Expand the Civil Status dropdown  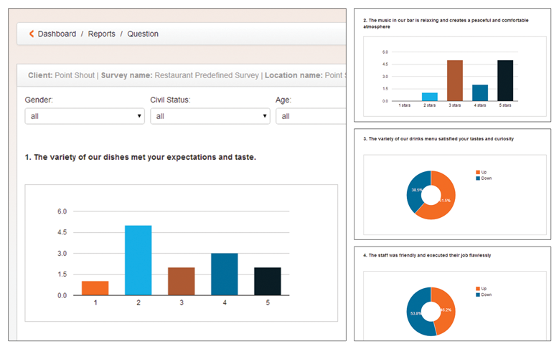pyautogui.click(x=210, y=116)
